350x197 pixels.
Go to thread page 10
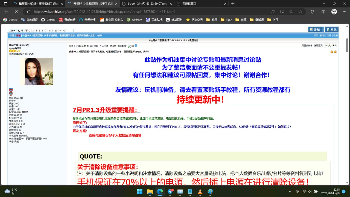tap(56, 31)
